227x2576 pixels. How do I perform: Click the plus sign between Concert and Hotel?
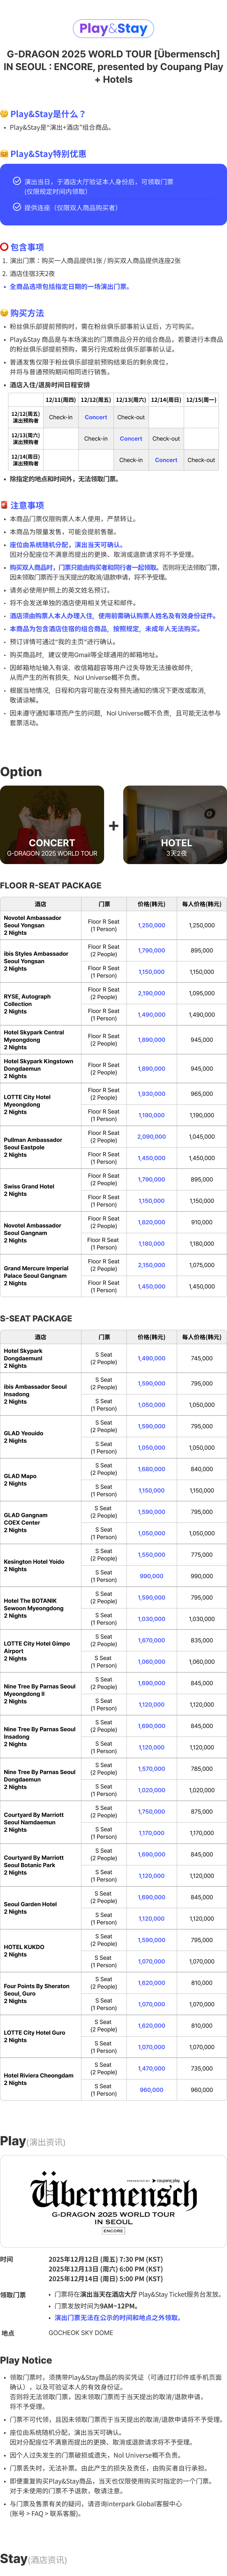[113, 826]
